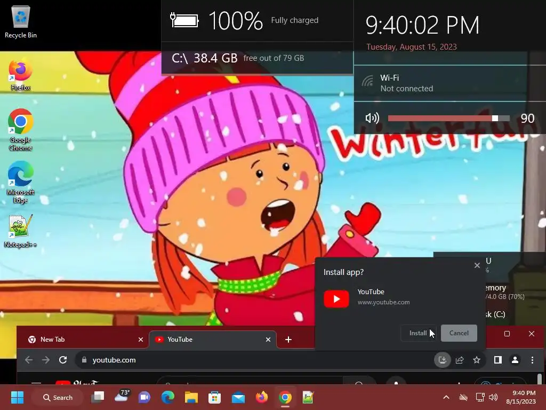Open the Windows Start menu
The height and width of the screenshot is (410, 546).
[x=17, y=397]
